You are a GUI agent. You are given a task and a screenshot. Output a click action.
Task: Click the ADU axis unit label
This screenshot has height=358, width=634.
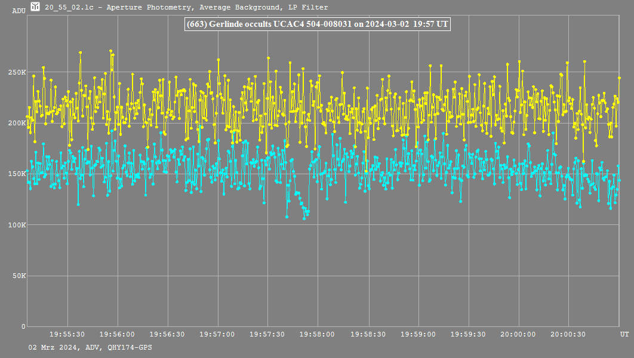pos(19,11)
